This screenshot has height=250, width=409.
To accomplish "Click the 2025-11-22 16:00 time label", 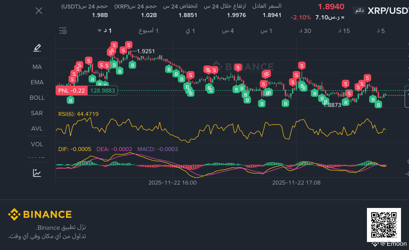I will pos(173,183).
